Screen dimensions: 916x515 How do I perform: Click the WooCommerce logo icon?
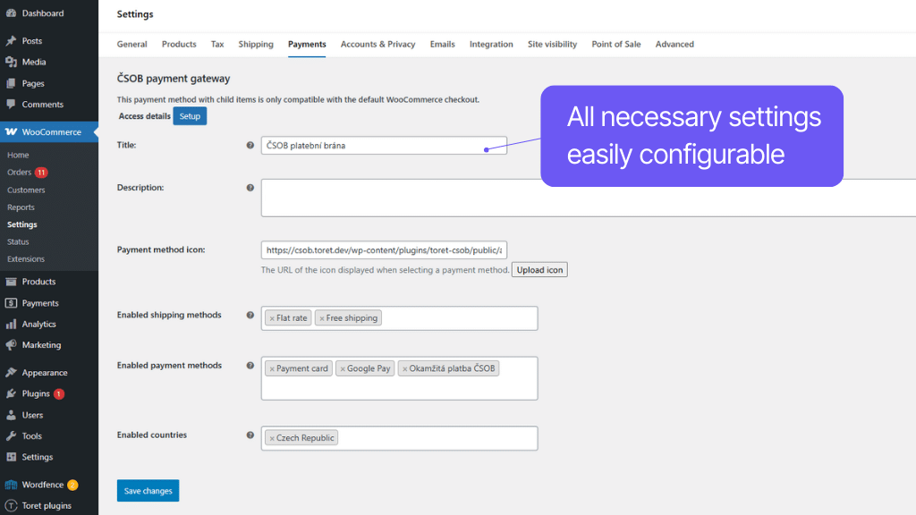(x=11, y=132)
